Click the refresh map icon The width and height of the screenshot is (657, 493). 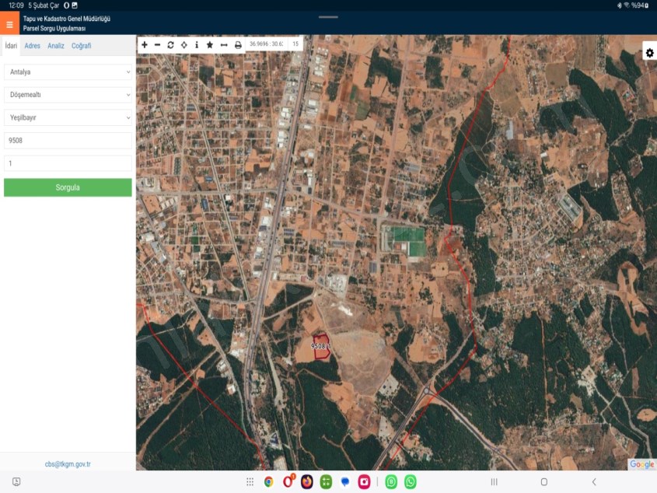(171, 45)
